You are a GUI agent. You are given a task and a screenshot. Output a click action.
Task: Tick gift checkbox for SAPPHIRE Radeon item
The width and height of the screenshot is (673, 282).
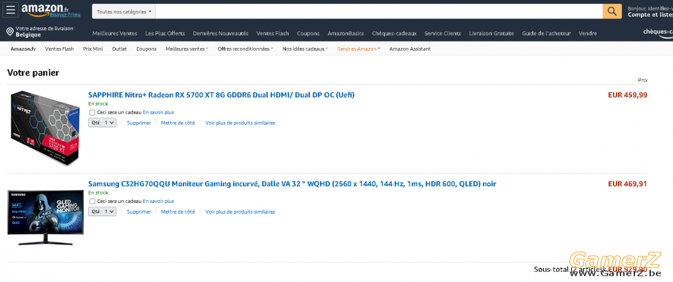point(93,112)
